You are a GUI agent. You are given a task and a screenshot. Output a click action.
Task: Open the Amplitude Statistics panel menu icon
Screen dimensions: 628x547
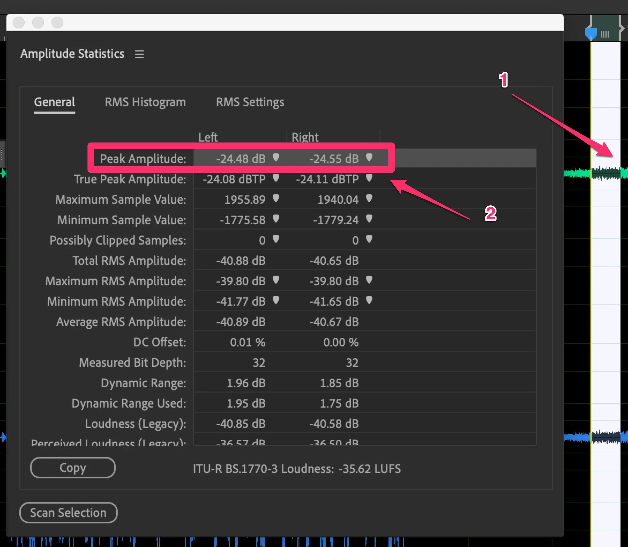[139, 54]
